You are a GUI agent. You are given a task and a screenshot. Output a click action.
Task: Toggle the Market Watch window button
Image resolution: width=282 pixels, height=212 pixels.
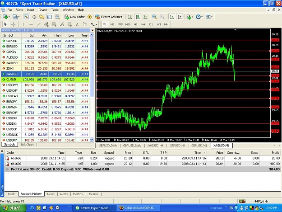coord(26,17)
